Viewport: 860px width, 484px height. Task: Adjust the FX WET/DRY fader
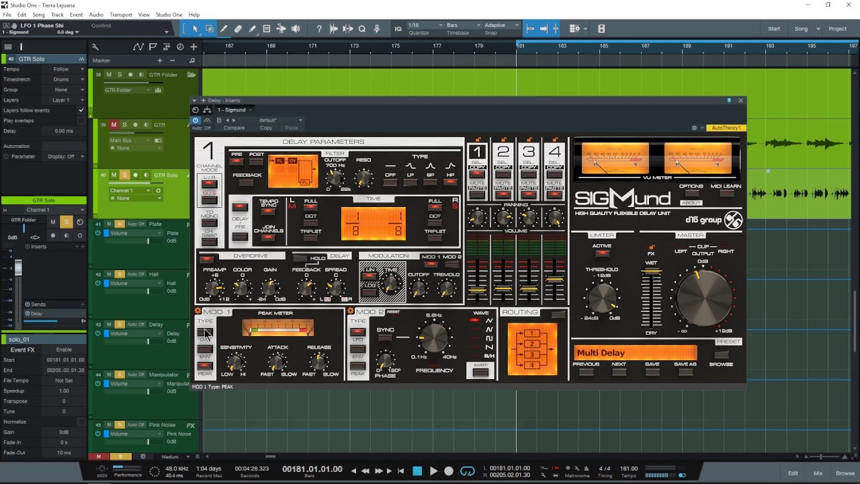[x=650, y=297]
